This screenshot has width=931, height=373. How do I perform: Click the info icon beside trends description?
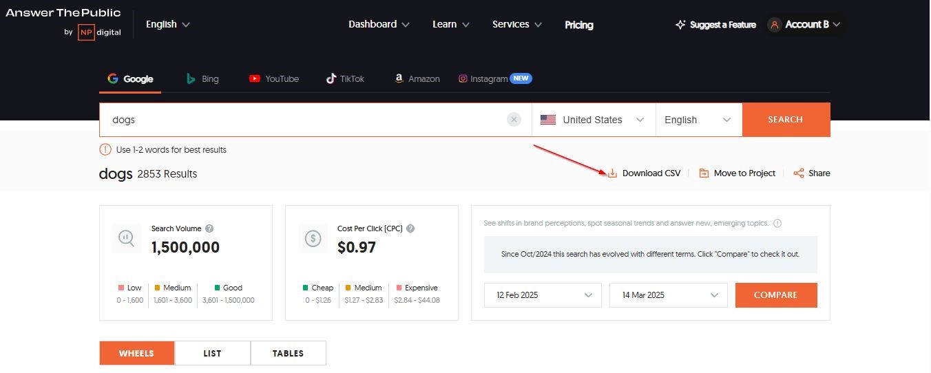[x=777, y=224]
